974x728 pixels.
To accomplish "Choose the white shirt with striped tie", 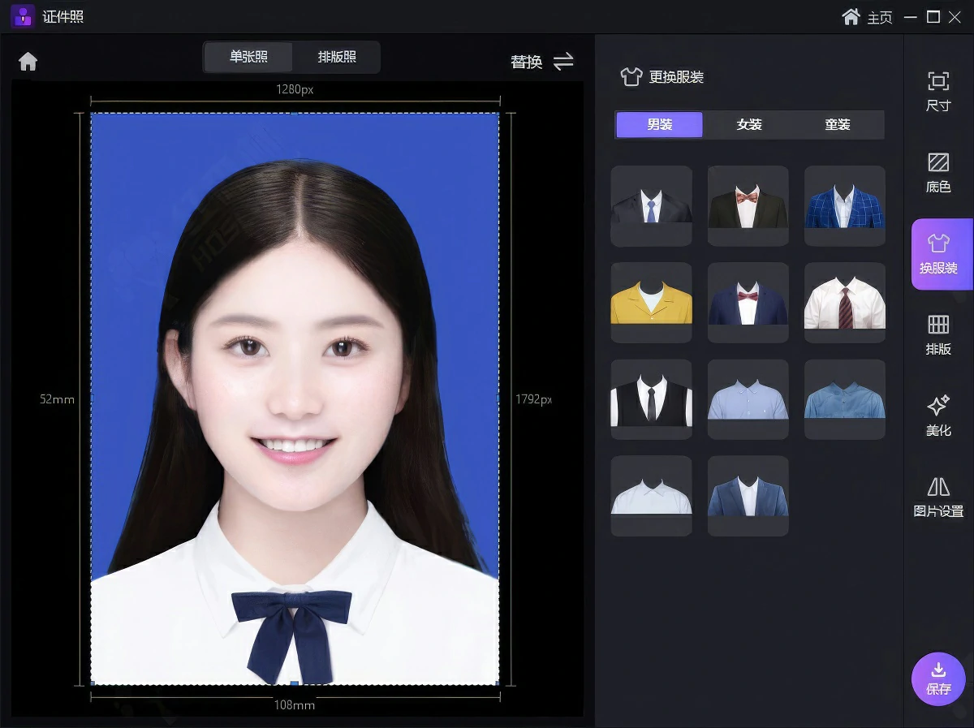I will (x=845, y=303).
